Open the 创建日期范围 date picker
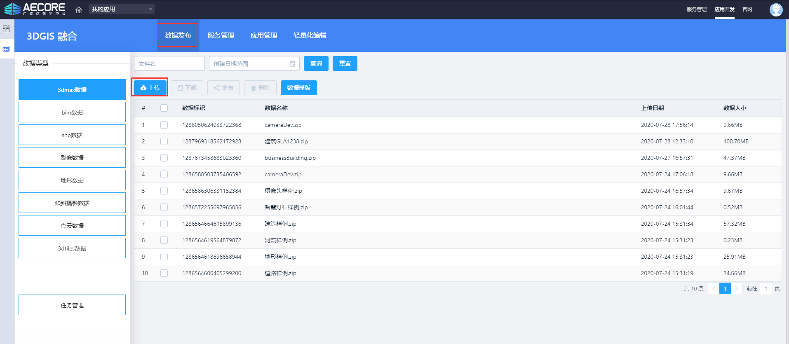789x344 pixels. pos(250,64)
